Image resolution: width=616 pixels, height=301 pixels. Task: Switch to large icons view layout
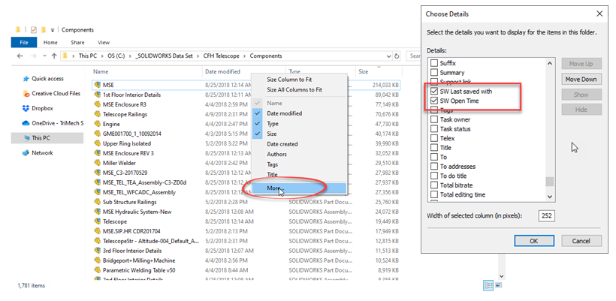click(499, 285)
